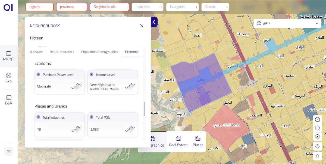Locate my current position on map
The height and width of the screenshot is (164, 326).
click(x=317, y=146)
